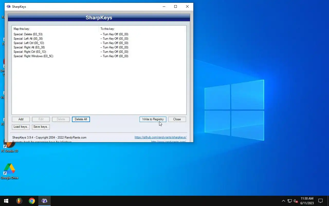The image size is (329, 206).
Task: Minimize the SharpKeys window
Action: tap(164, 7)
